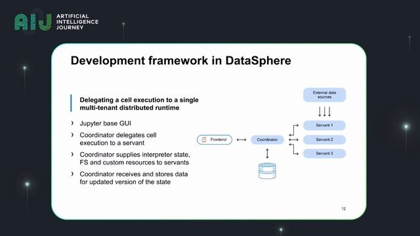Click chevron beside Coordinator delegates cell execution

click(x=72, y=135)
